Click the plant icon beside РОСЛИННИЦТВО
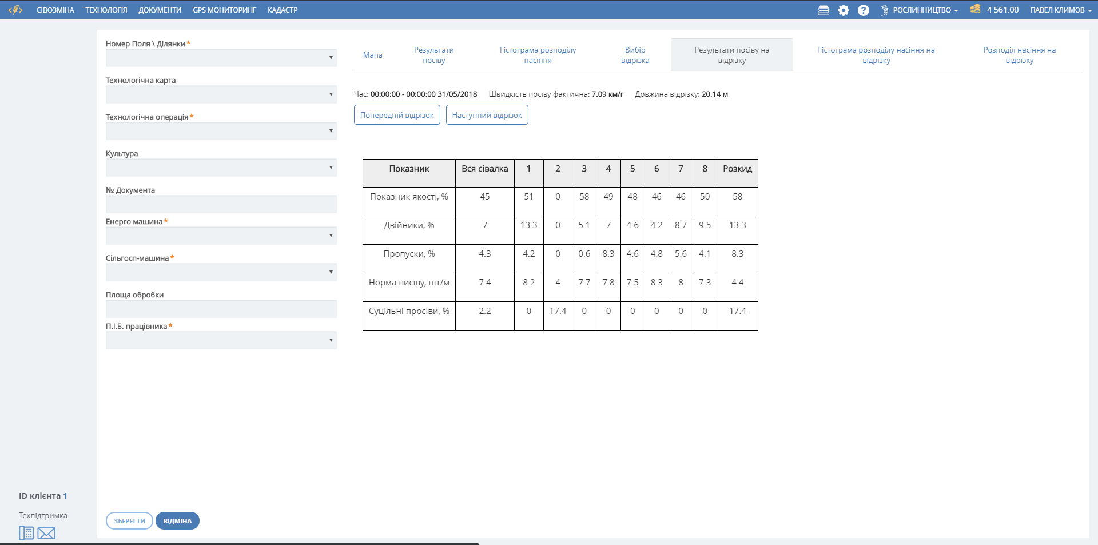The width and height of the screenshot is (1098, 545). (884, 10)
